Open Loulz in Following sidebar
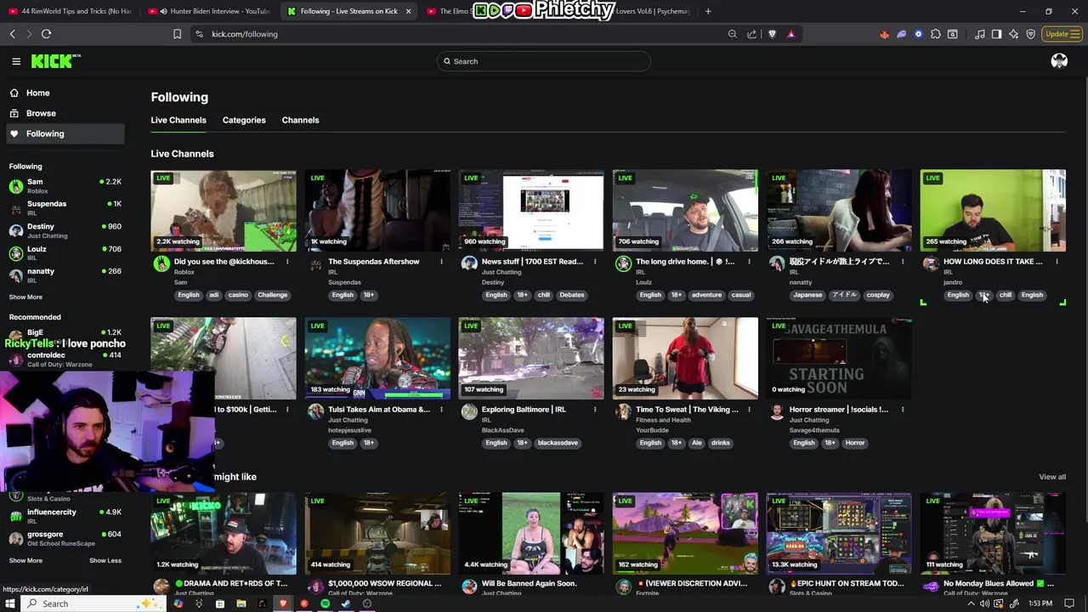This screenshot has width=1088, height=612. [65, 252]
